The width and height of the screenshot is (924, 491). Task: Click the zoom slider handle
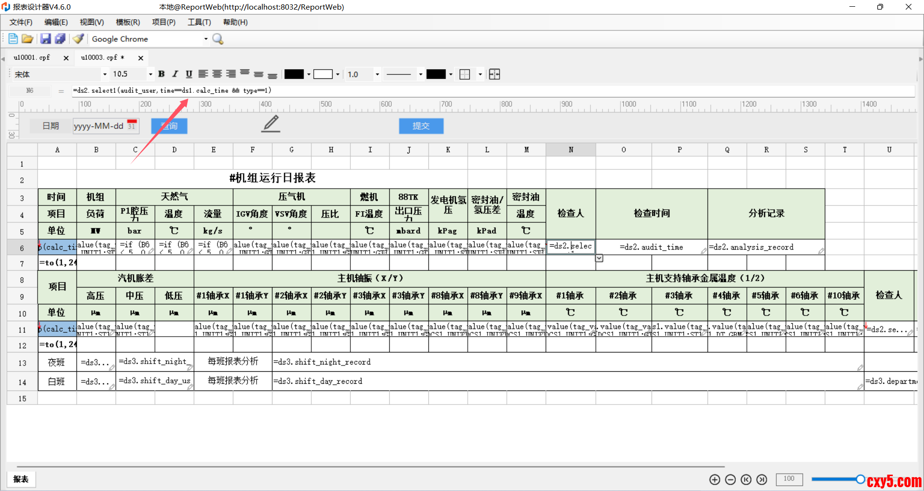pos(860,479)
